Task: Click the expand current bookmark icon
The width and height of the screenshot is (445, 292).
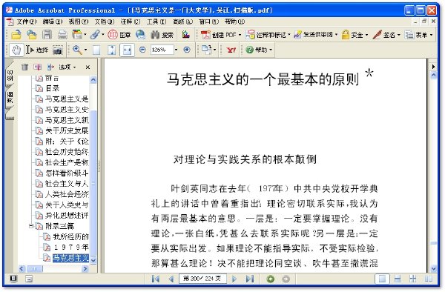Action: [x=50, y=67]
